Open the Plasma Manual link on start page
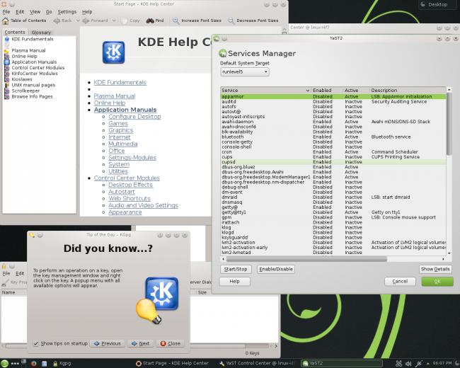460x368 pixels. tap(115, 96)
